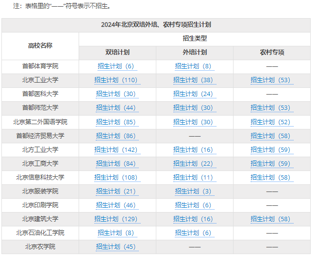
Task: Open 首都医科大学 双培计划 招生计划 (30) link
Action: tap(117, 94)
